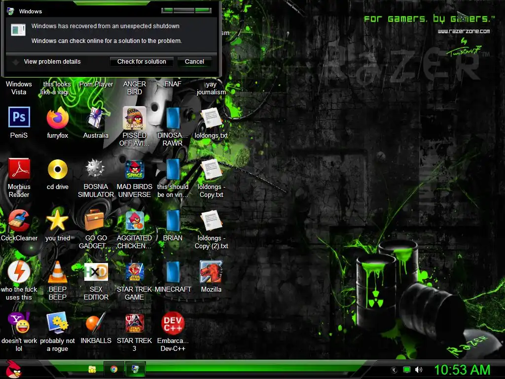
Task: Select the 'this should be on vin...' icon
Action: point(173,169)
